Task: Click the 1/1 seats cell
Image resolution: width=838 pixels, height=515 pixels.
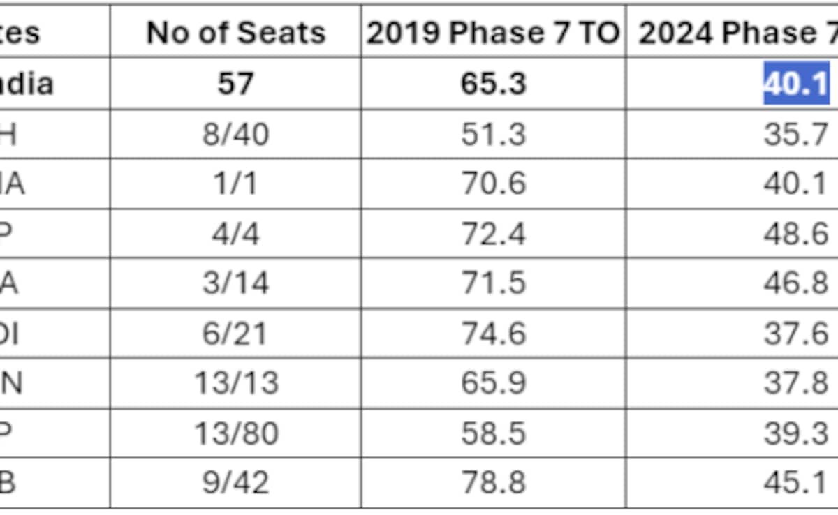Action: pyautogui.click(x=235, y=184)
